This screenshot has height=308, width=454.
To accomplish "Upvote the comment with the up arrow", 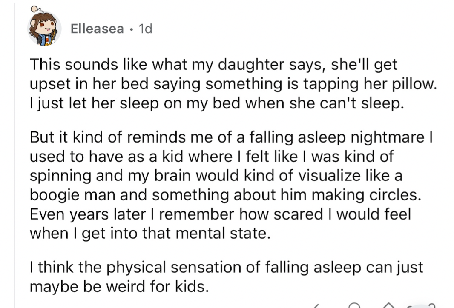I will tap(388, 305).
